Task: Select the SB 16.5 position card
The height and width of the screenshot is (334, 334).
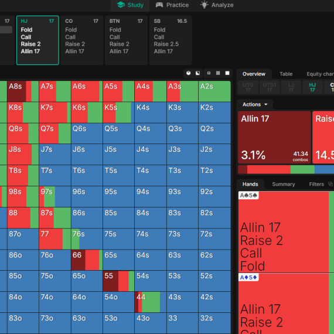Action: [x=171, y=40]
